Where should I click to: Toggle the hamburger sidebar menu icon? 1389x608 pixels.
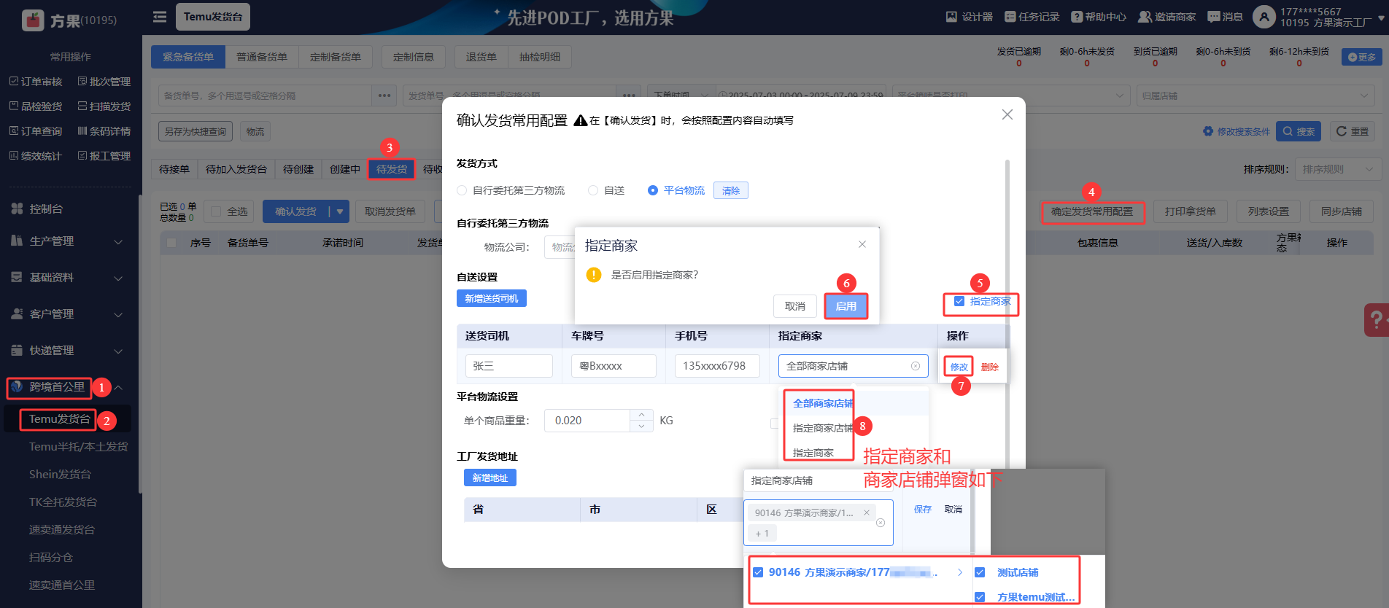click(x=160, y=17)
